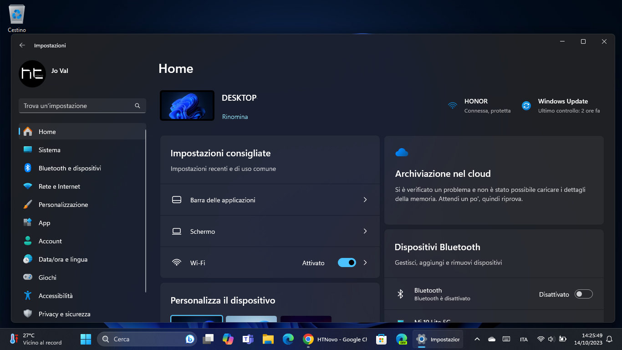Open notifications bell in taskbar
The height and width of the screenshot is (350, 622).
(609, 339)
